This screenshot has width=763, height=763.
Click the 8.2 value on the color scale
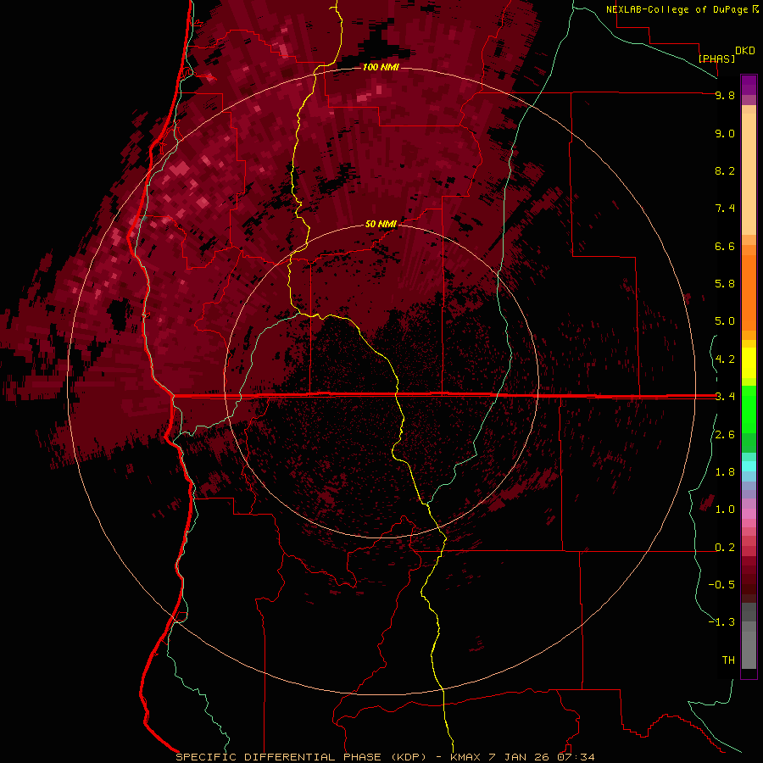tap(725, 170)
